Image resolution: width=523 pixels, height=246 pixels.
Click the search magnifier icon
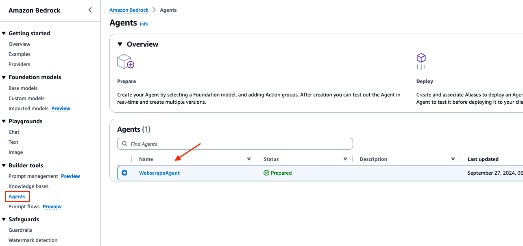pos(124,144)
